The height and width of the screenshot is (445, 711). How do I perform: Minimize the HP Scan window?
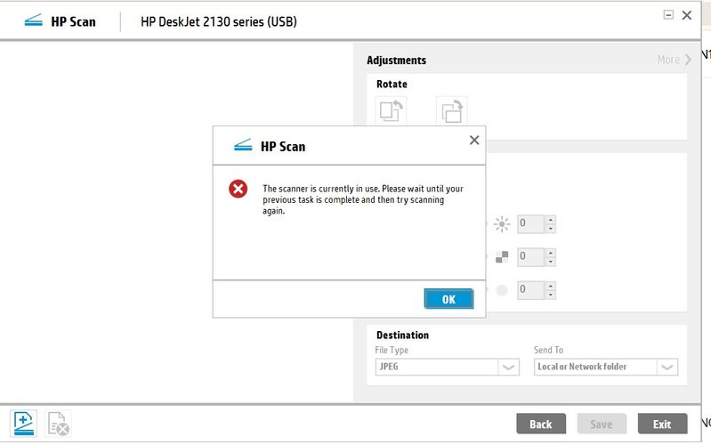click(668, 14)
